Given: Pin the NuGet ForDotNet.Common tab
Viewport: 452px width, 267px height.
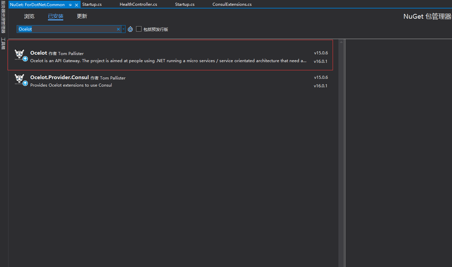Looking at the screenshot, I should (70, 5).
